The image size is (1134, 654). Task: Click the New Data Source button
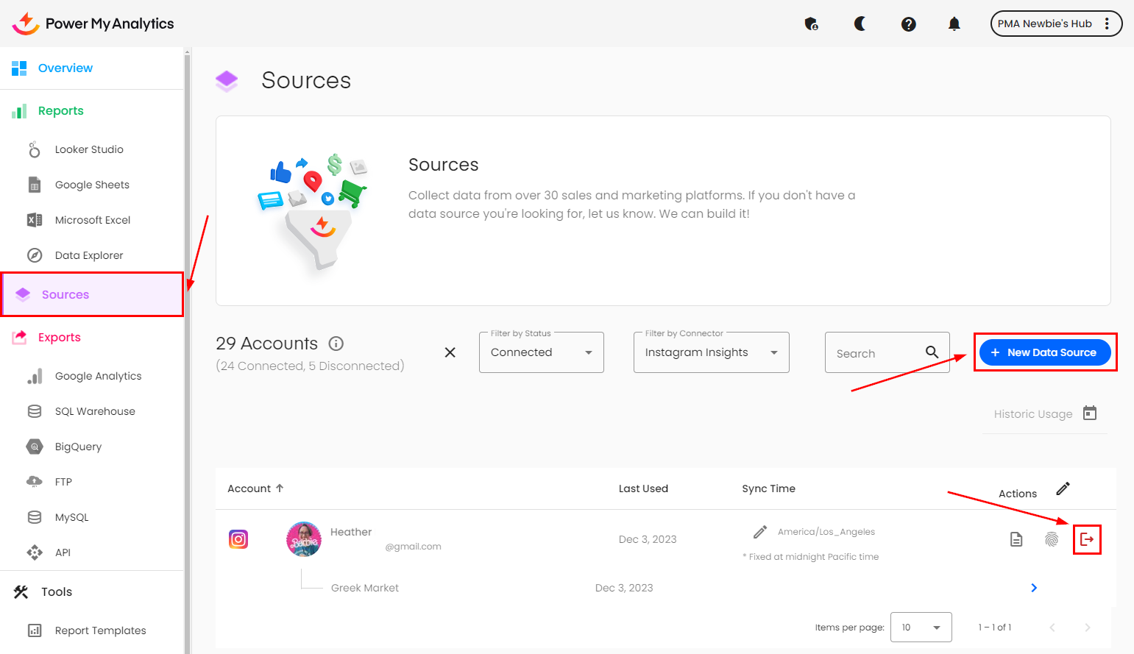pyautogui.click(x=1045, y=352)
